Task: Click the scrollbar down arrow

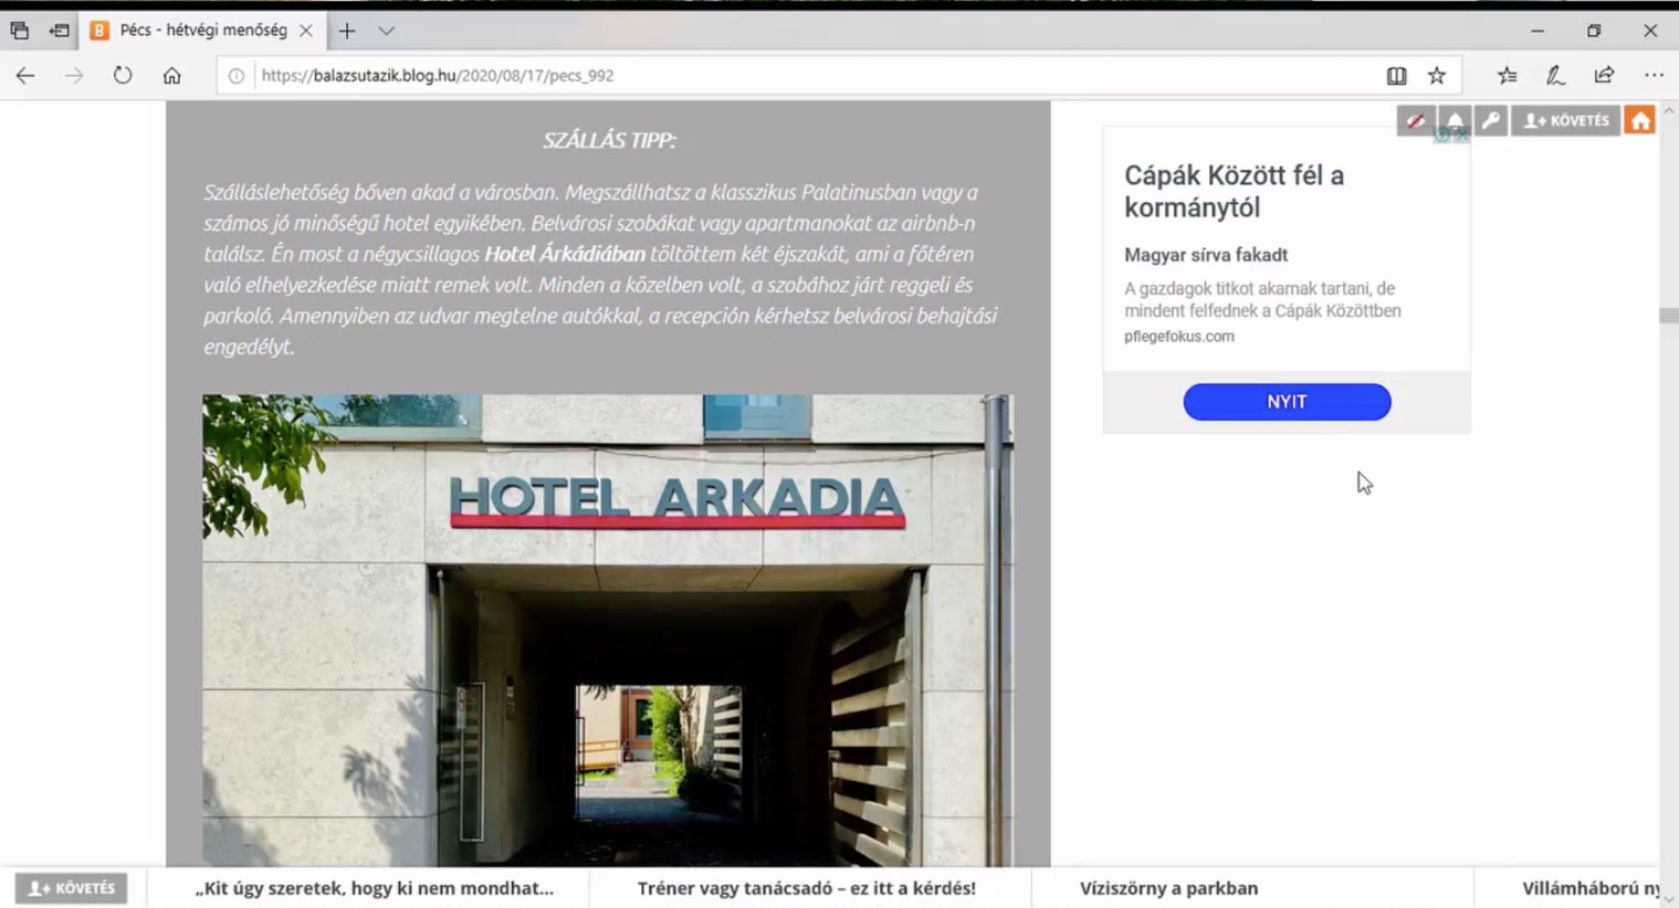Action: tap(1669, 899)
